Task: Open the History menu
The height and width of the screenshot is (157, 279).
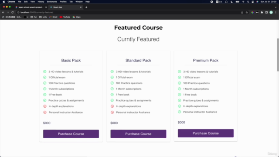Action: click(41, 2)
